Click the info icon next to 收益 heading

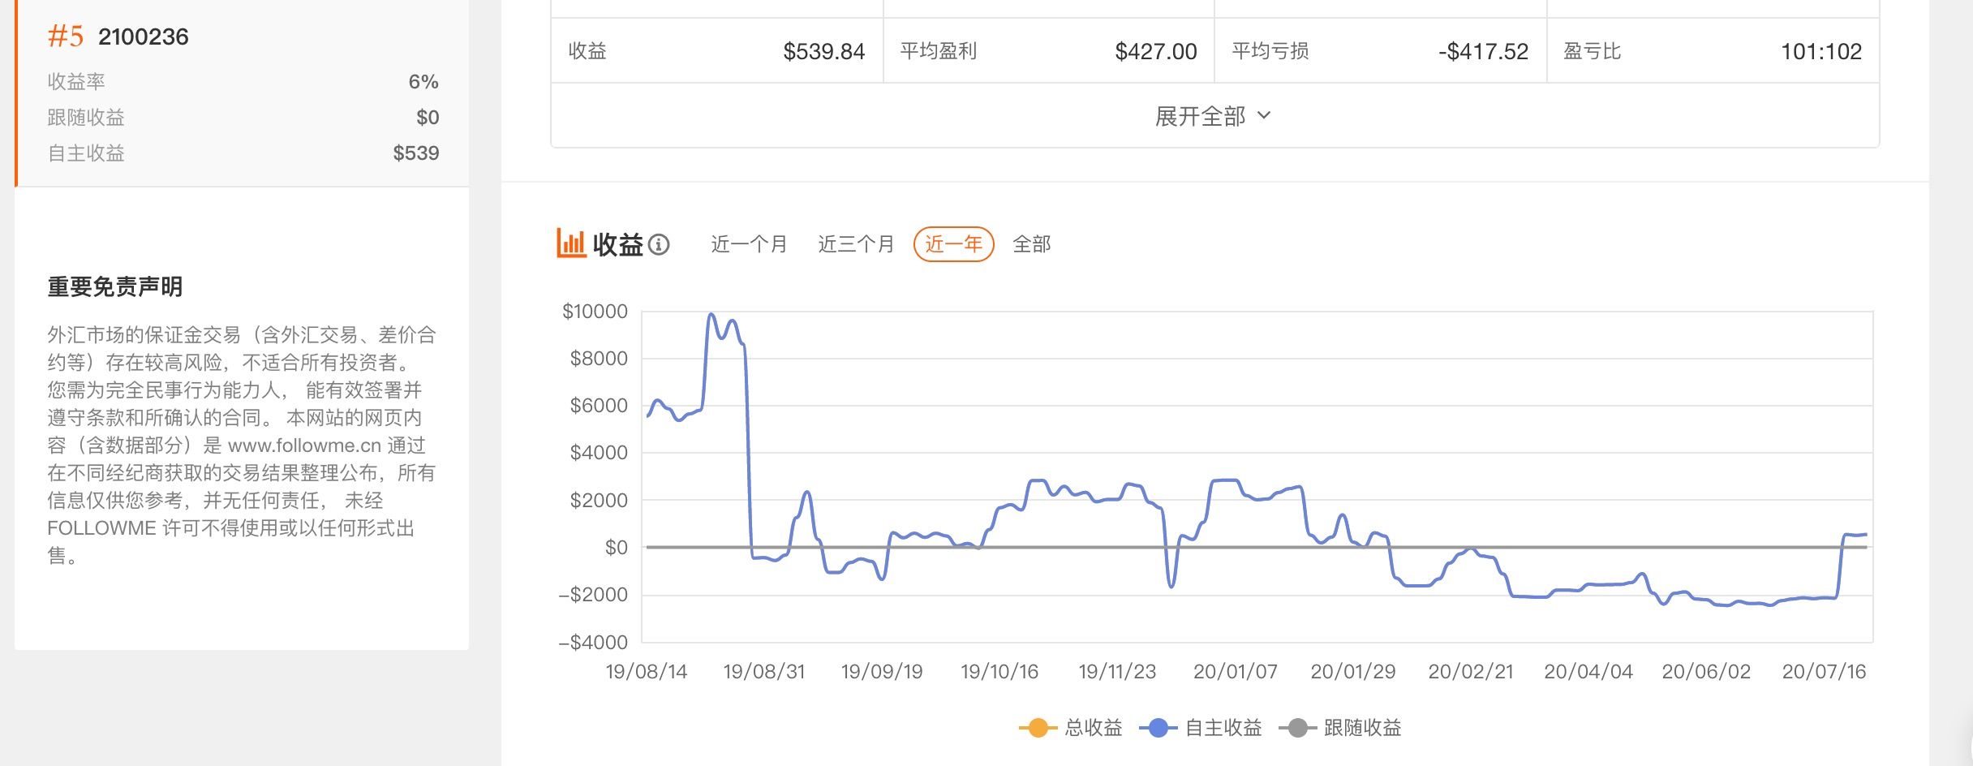pyautogui.click(x=660, y=244)
